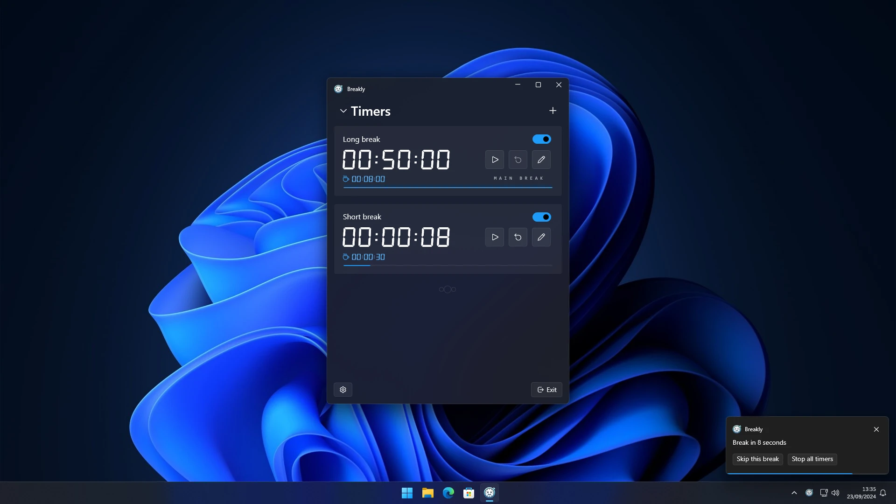Image resolution: width=896 pixels, height=504 pixels.
Task: Collapse the Timers section
Action: tap(343, 111)
